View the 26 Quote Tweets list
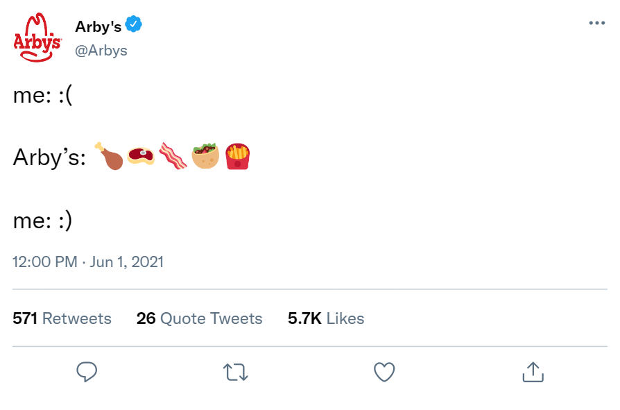The width and height of the screenshot is (620, 410). [x=199, y=318]
